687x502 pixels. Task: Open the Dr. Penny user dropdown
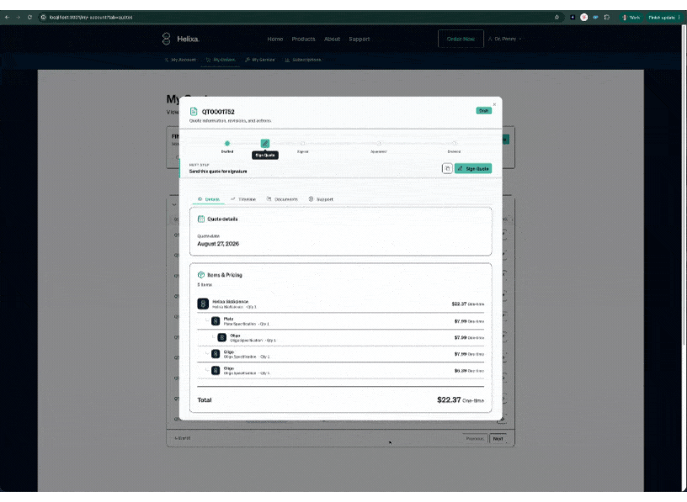[505, 39]
